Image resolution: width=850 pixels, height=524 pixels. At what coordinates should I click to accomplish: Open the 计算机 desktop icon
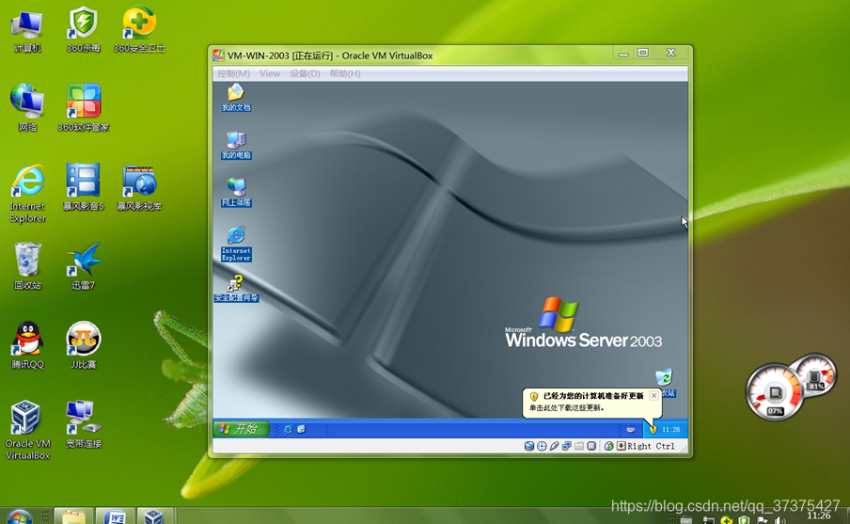pyautogui.click(x=27, y=31)
